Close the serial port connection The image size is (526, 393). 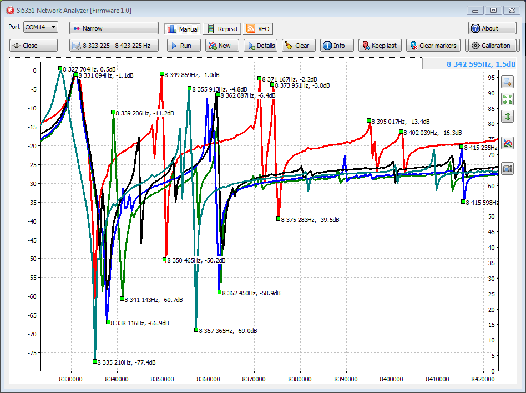(33, 46)
